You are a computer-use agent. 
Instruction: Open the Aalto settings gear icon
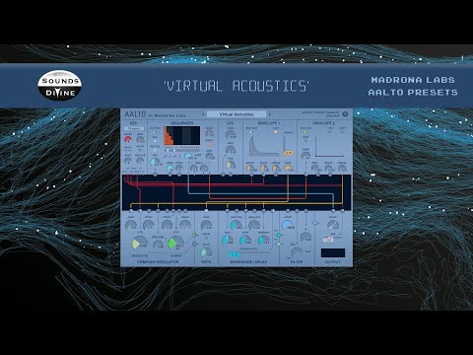coord(345,114)
